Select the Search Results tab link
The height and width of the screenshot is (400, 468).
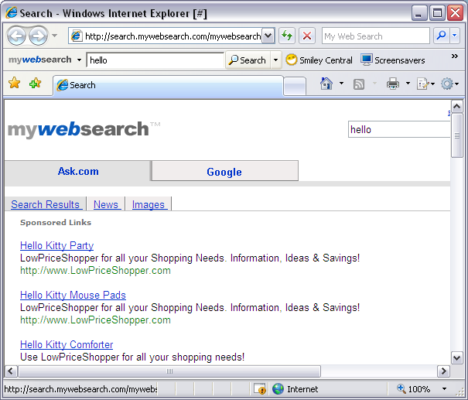coord(46,204)
